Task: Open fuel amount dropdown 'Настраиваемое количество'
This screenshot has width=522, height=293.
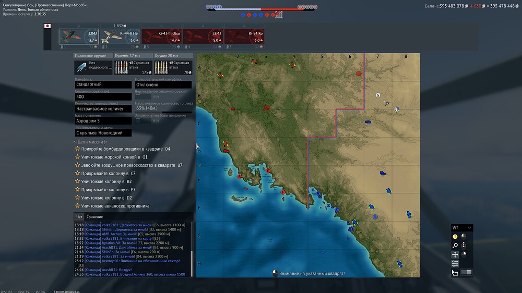Action: coord(103,109)
